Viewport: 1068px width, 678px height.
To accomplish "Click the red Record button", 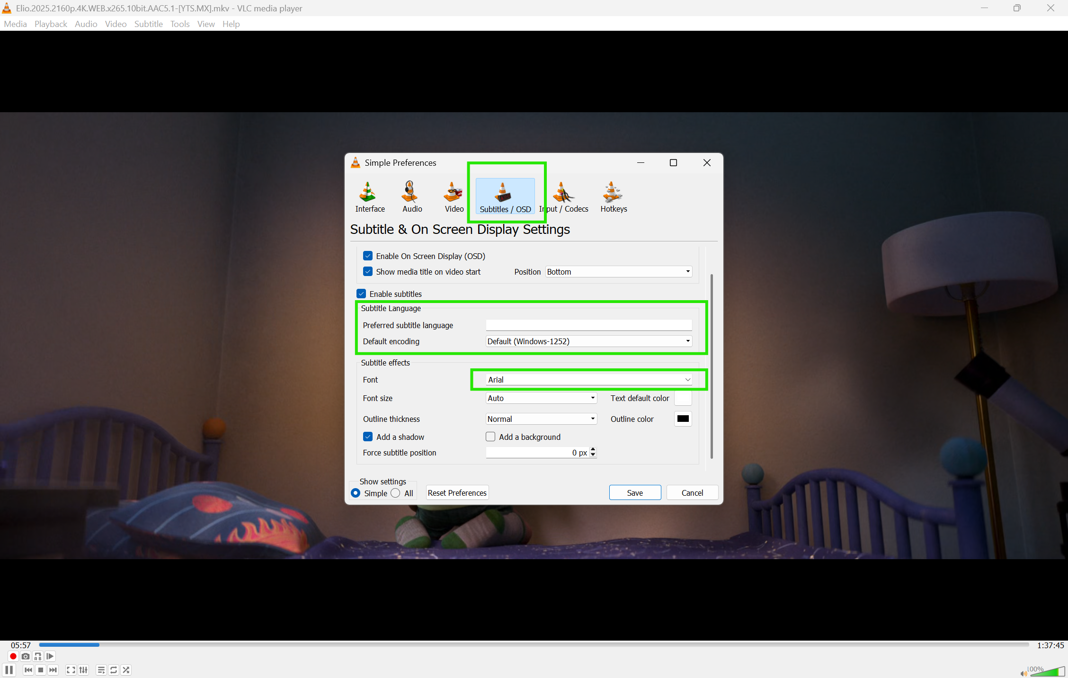I will tap(13, 656).
